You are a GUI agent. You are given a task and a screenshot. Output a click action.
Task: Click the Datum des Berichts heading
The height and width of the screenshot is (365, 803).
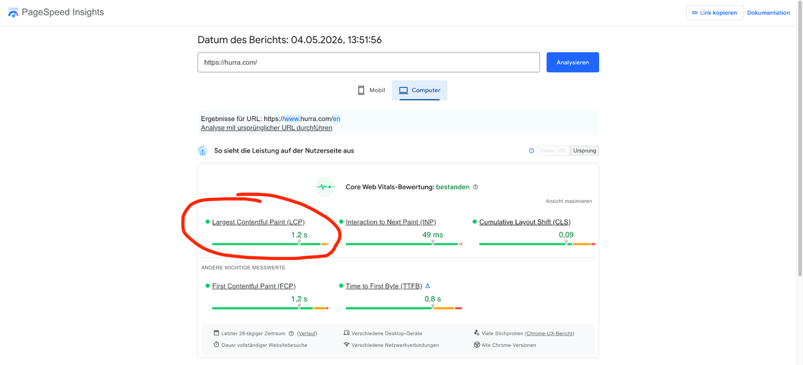pyautogui.click(x=290, y=40)
